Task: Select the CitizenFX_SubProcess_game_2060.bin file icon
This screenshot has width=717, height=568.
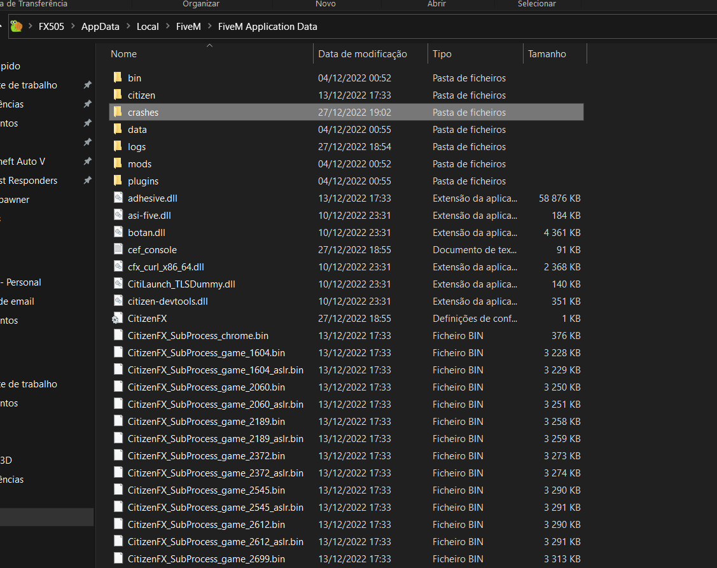Action: 118,387
